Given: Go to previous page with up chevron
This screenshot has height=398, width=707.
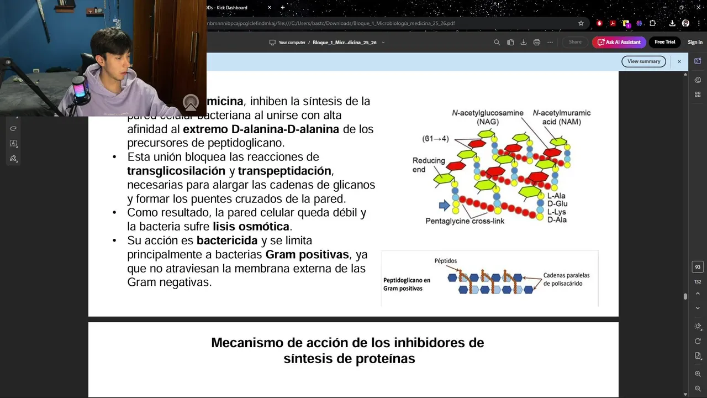Looking at the screenshot, I should click(698, 294).
